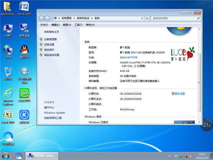Open the 编辑(E) menu

(x=56, y=25)
